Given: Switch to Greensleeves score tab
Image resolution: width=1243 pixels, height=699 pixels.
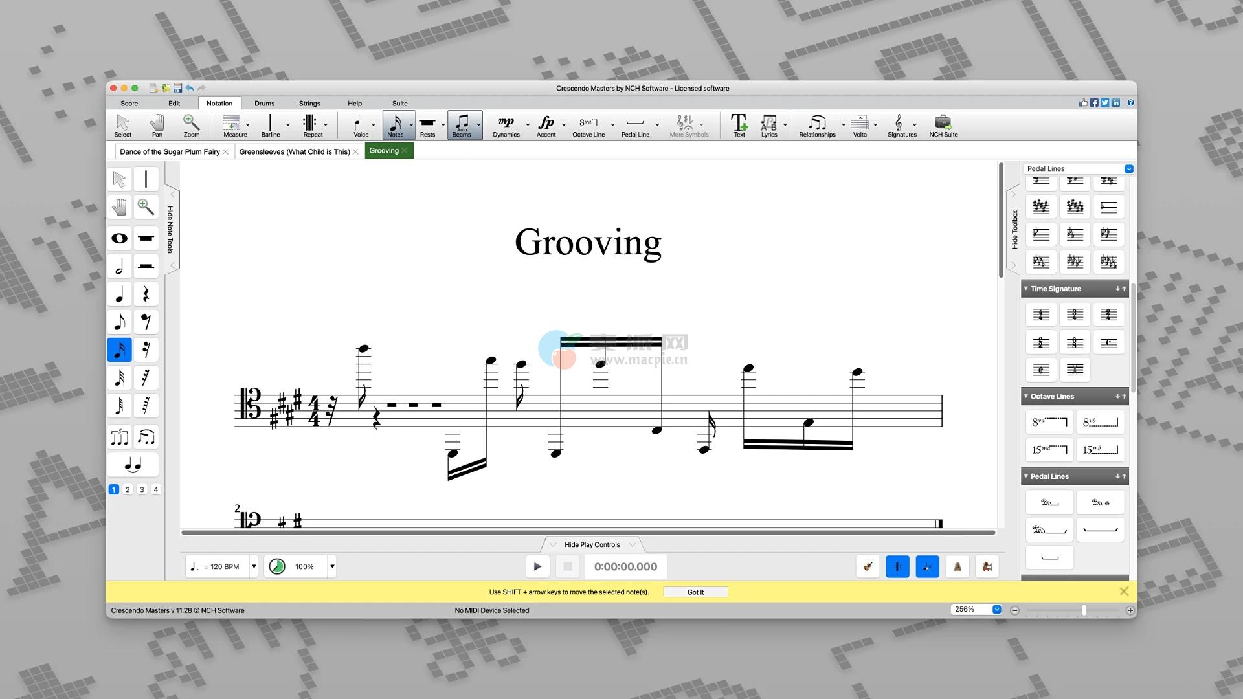Looking at the screenshot, I should point(295,152).
